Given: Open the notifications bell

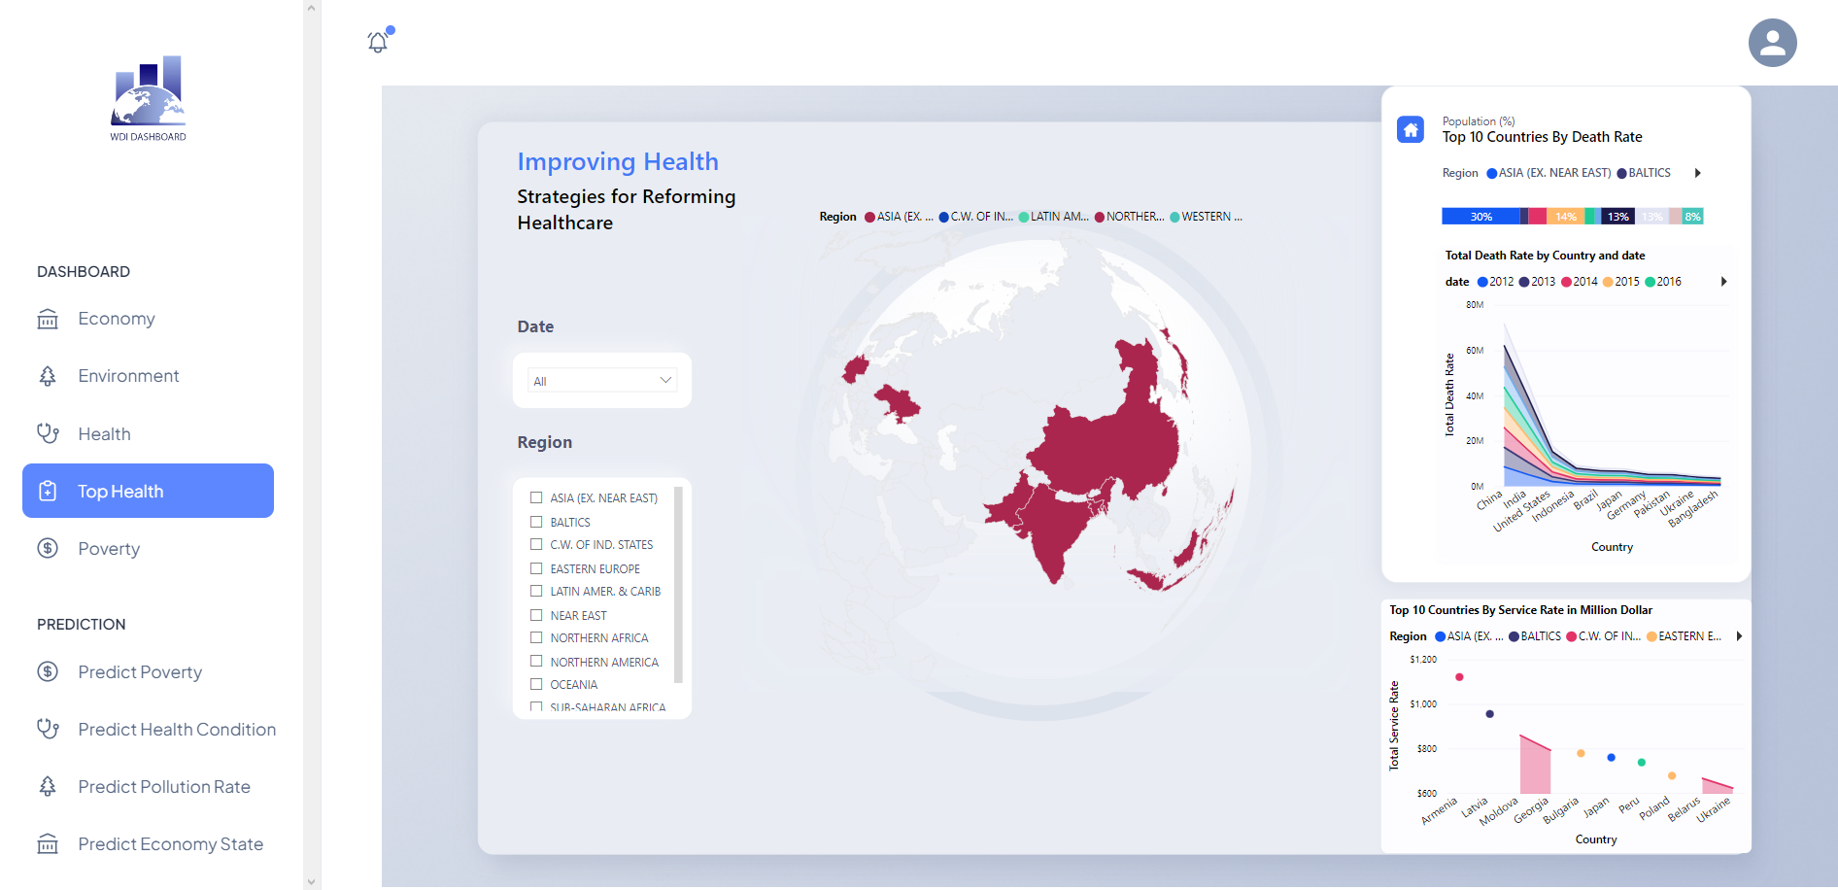Looking at the screenshot, I should pos(377,43).
